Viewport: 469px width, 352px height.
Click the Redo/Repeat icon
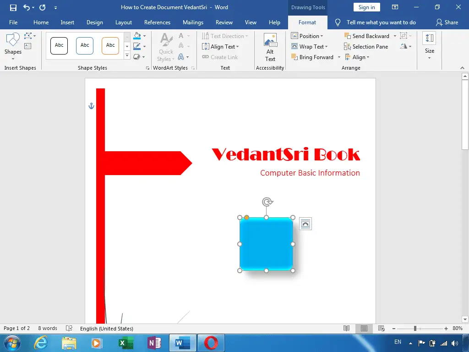click(43, 7)
